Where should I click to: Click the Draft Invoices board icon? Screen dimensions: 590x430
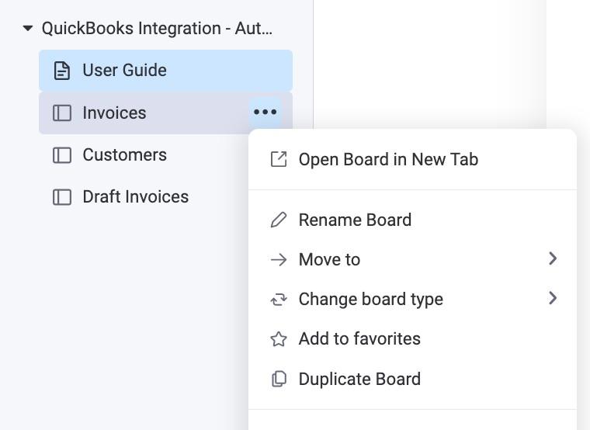[x=61, y=197]
